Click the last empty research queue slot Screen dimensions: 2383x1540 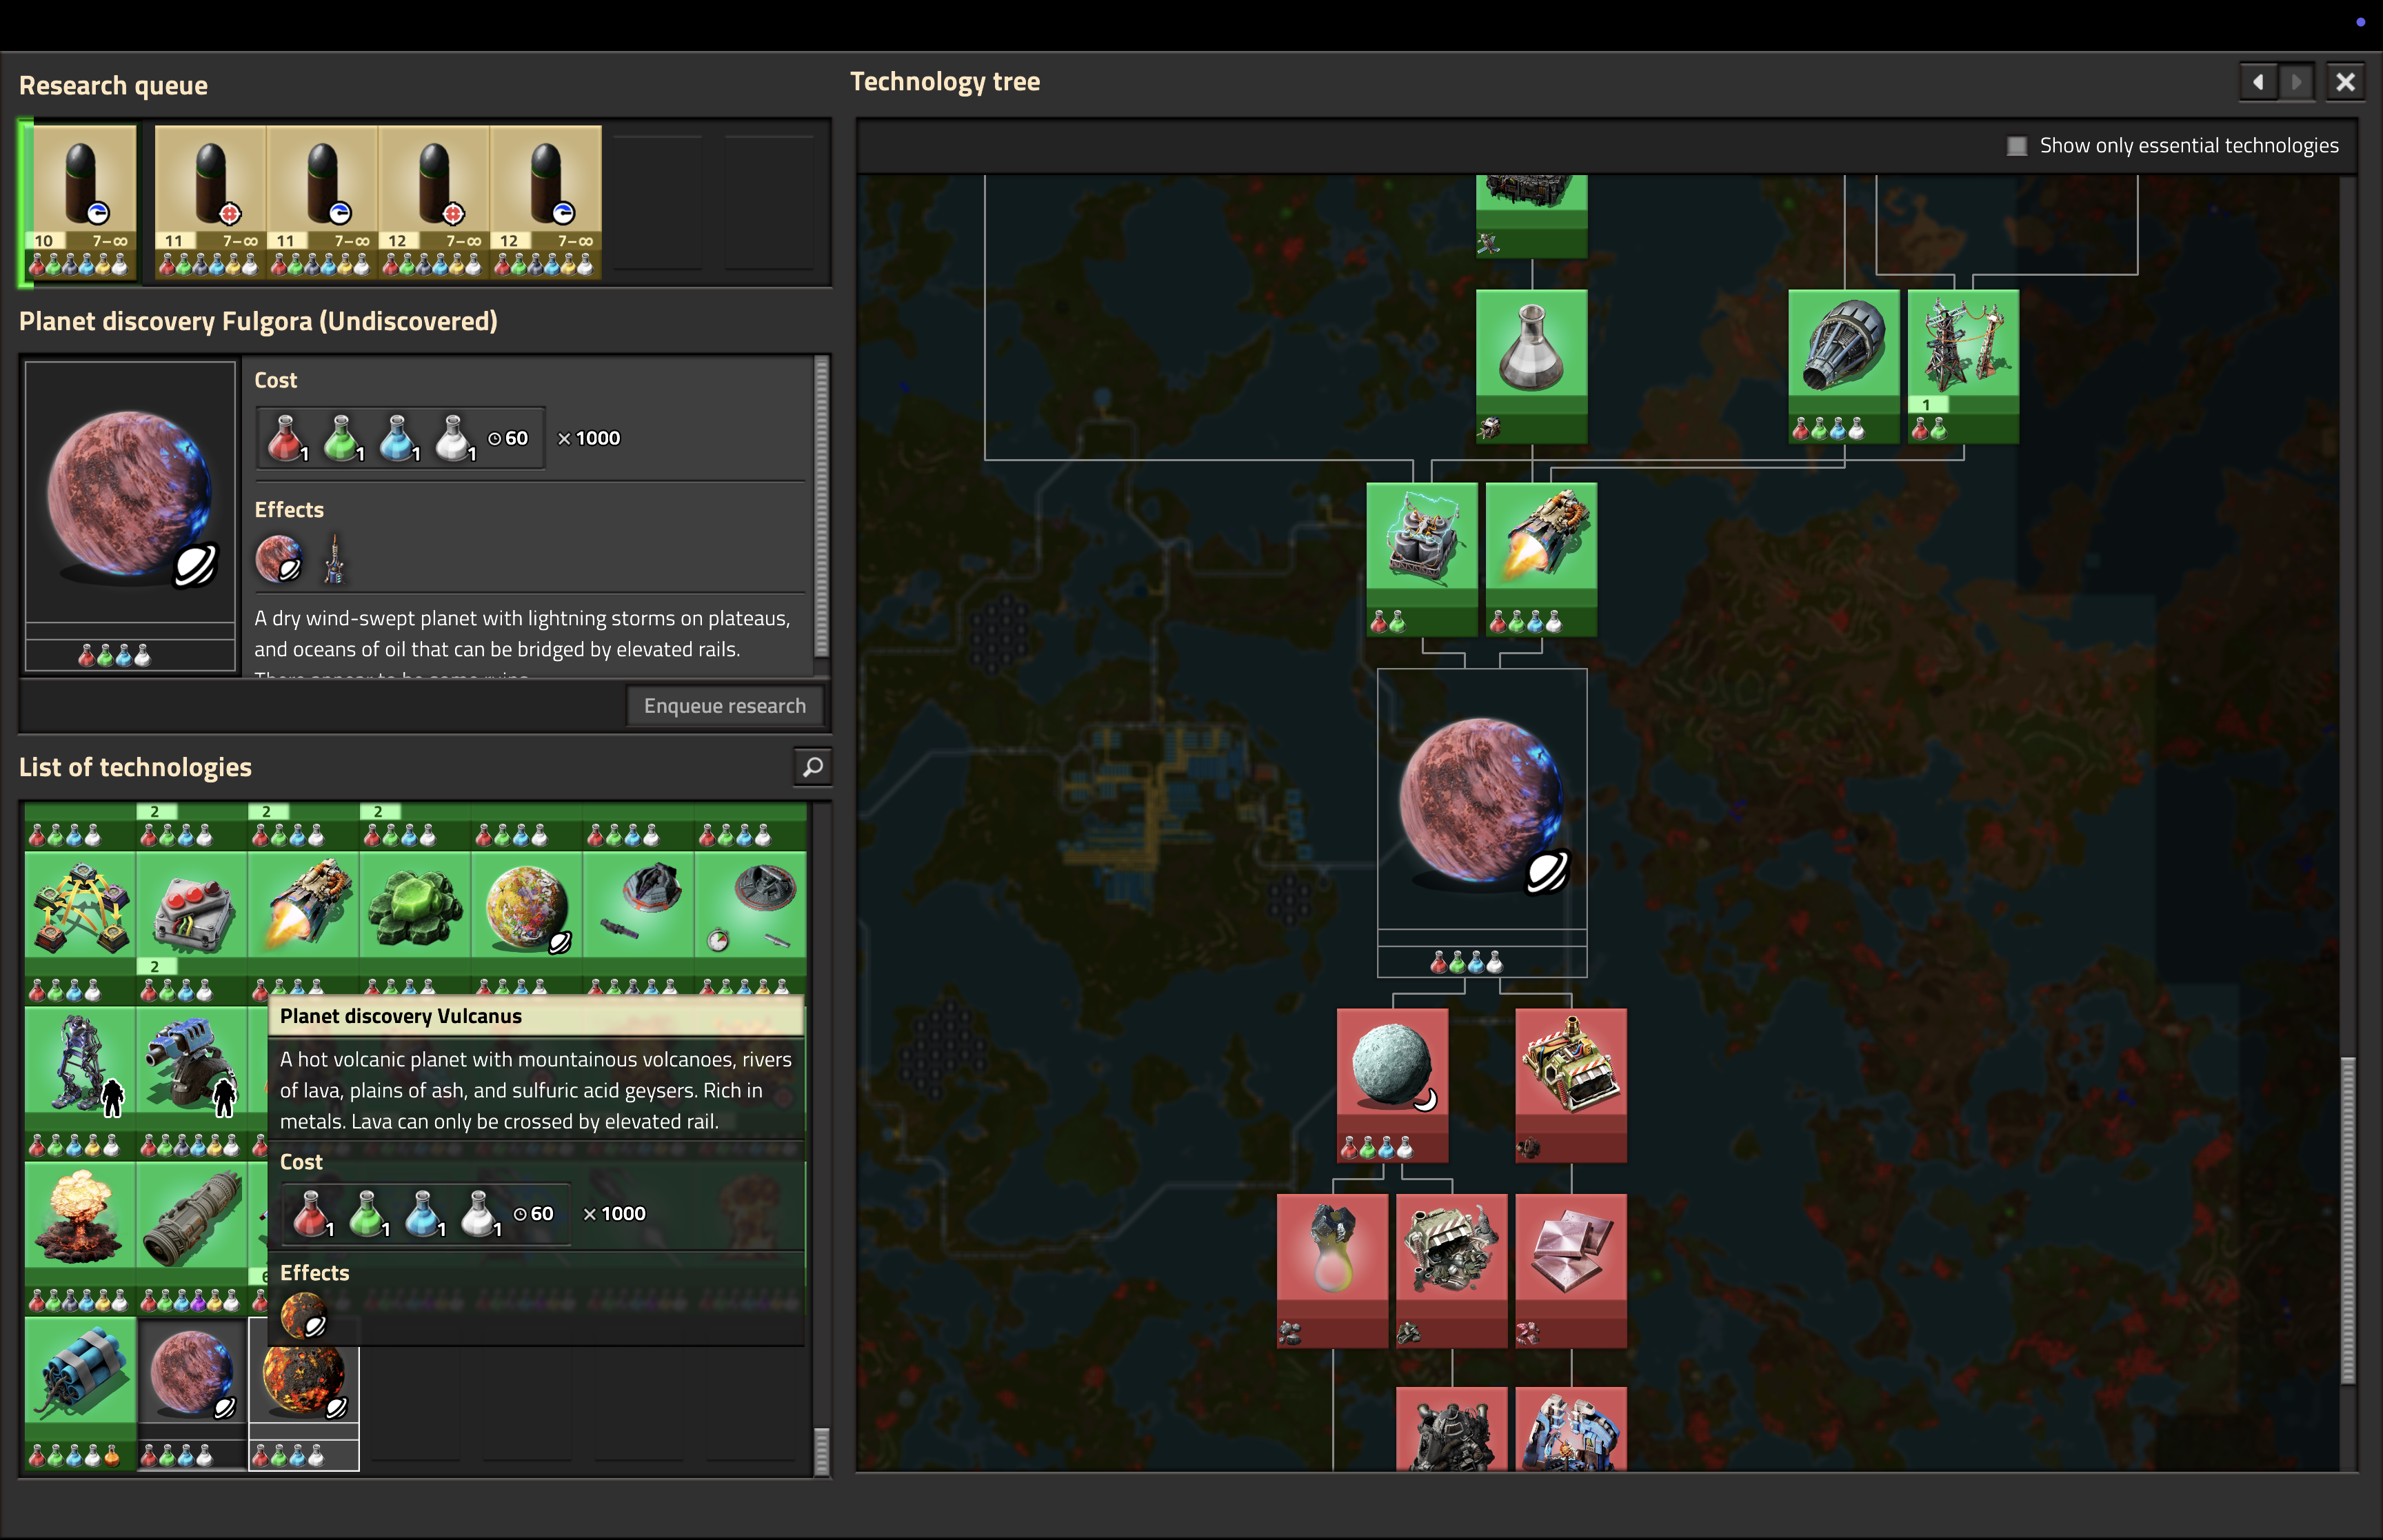point(770,201)
